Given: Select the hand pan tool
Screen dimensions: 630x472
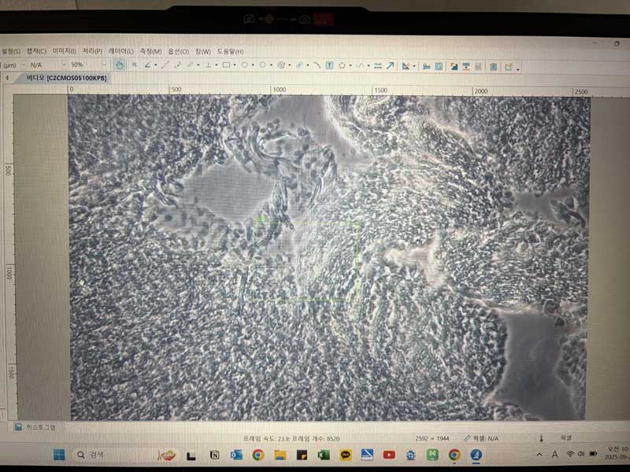Looking at the screenshot, I should click(x=120, y=65).
